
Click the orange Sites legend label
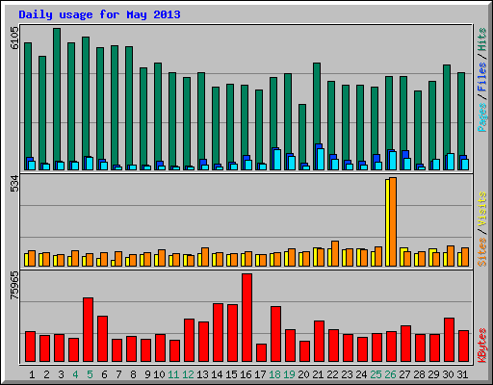point(482,252)
